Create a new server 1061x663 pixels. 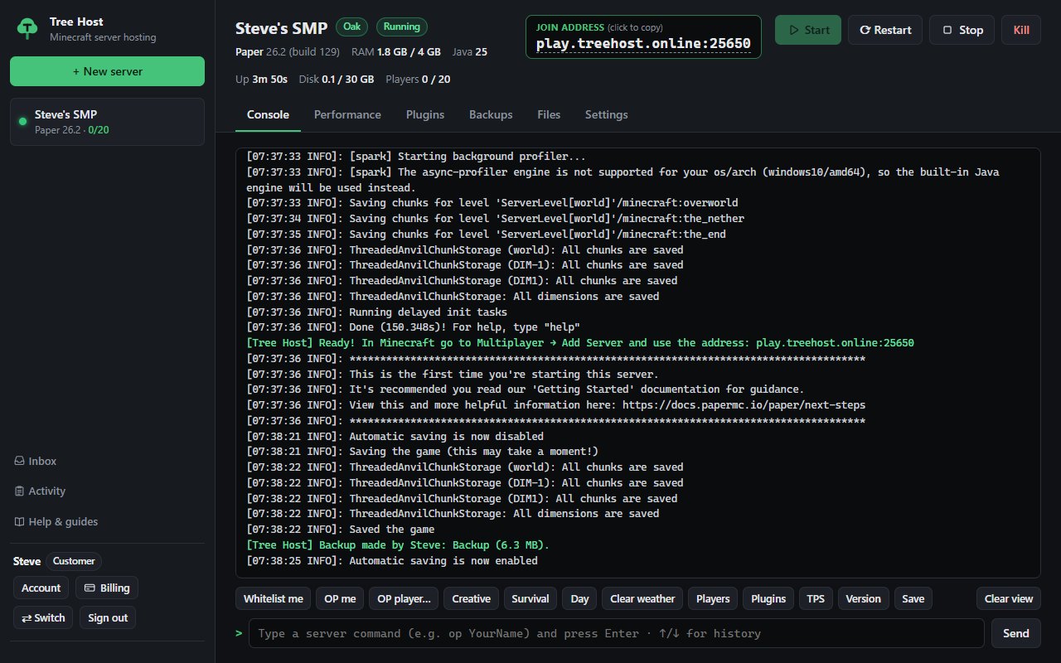[x=107, y=71]
